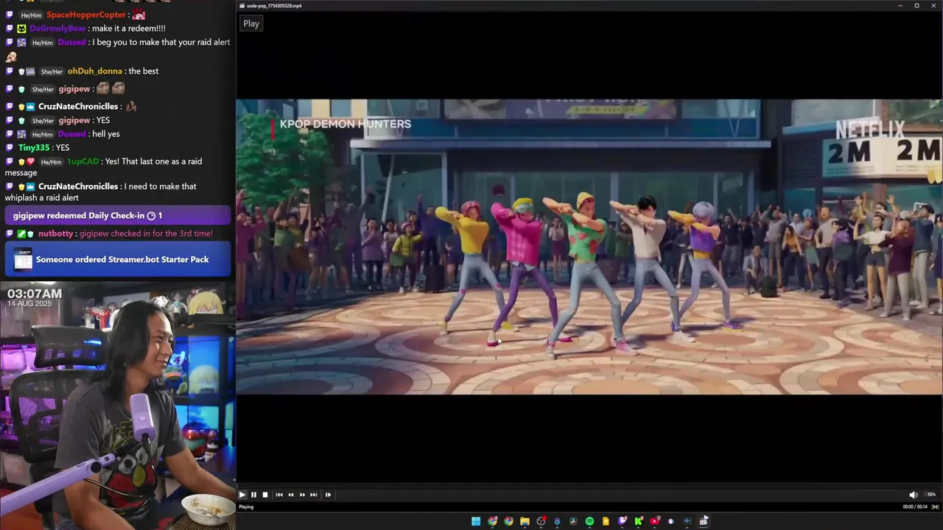Stop playback with the square stop icon

point(265,495)
